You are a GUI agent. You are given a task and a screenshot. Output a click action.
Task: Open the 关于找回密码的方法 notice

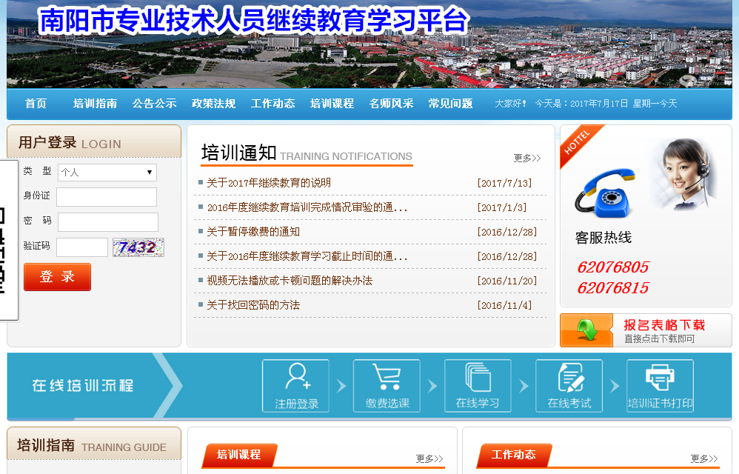tap(253, 305)
